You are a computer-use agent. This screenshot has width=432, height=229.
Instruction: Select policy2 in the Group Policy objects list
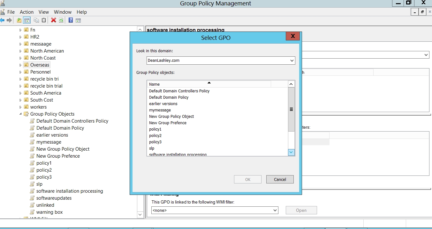click(155, 136)
